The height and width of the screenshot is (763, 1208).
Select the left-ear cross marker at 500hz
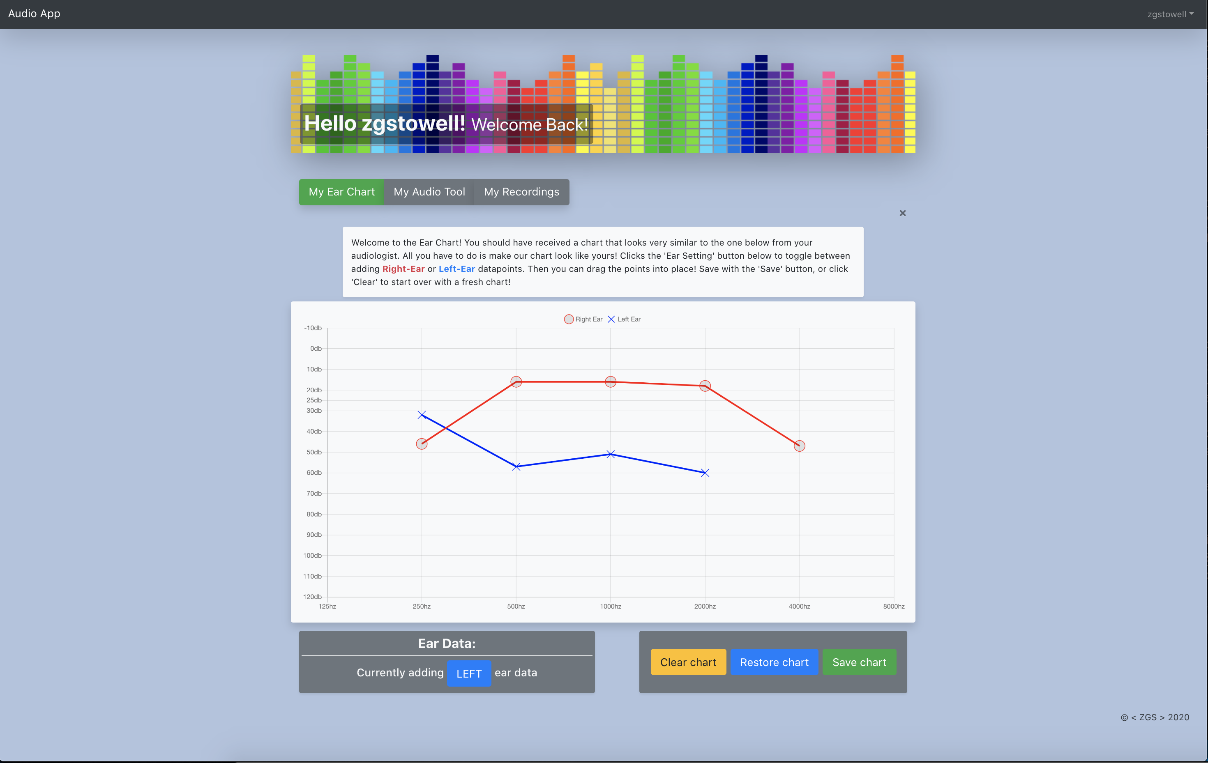(516, 467)
